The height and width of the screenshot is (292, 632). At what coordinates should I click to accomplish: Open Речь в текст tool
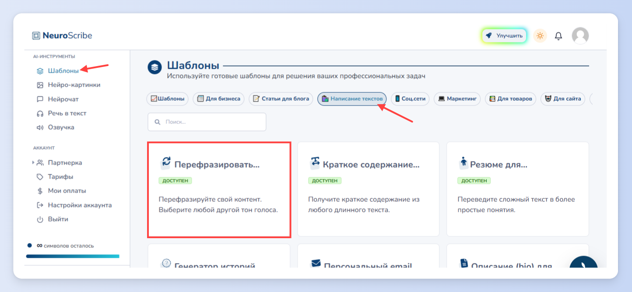[67, 113]
